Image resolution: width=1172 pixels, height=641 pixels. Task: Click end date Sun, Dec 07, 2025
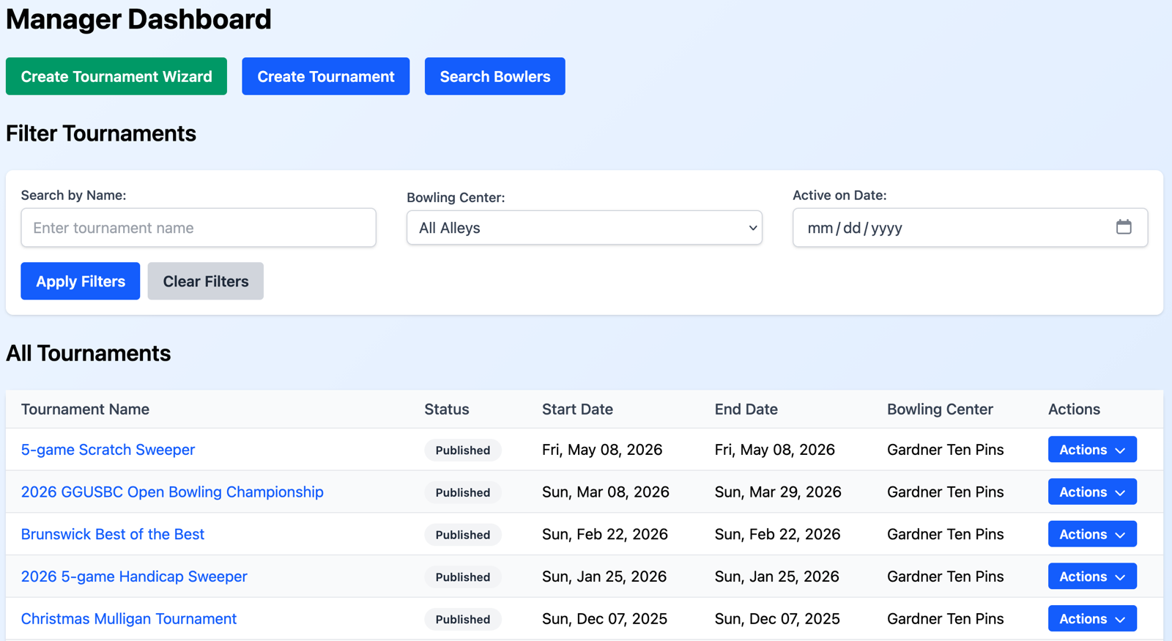(x=777, y=619)
